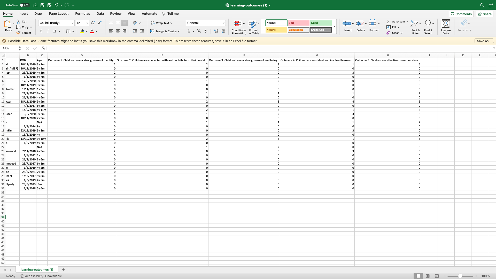The width and height of the screenshot is (496, 279).
Task: Apply italic formatting
Action: (48, 31)
